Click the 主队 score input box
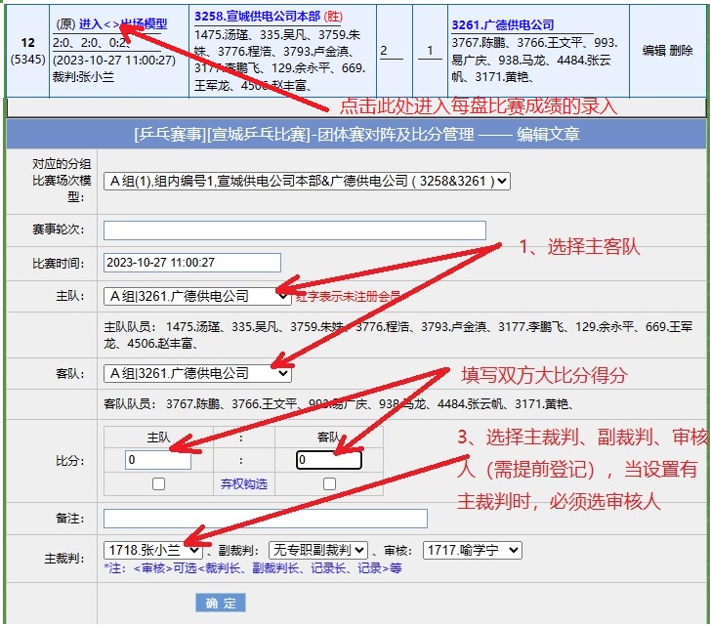 click(x=158, y=460)
